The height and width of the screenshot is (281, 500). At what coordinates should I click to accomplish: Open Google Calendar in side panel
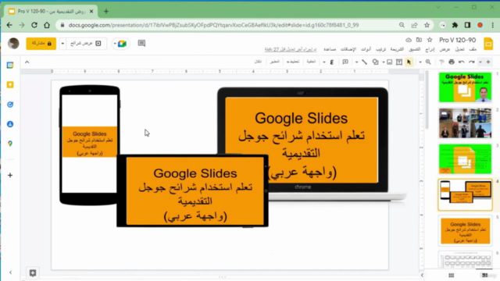click(x=10, y=65)
